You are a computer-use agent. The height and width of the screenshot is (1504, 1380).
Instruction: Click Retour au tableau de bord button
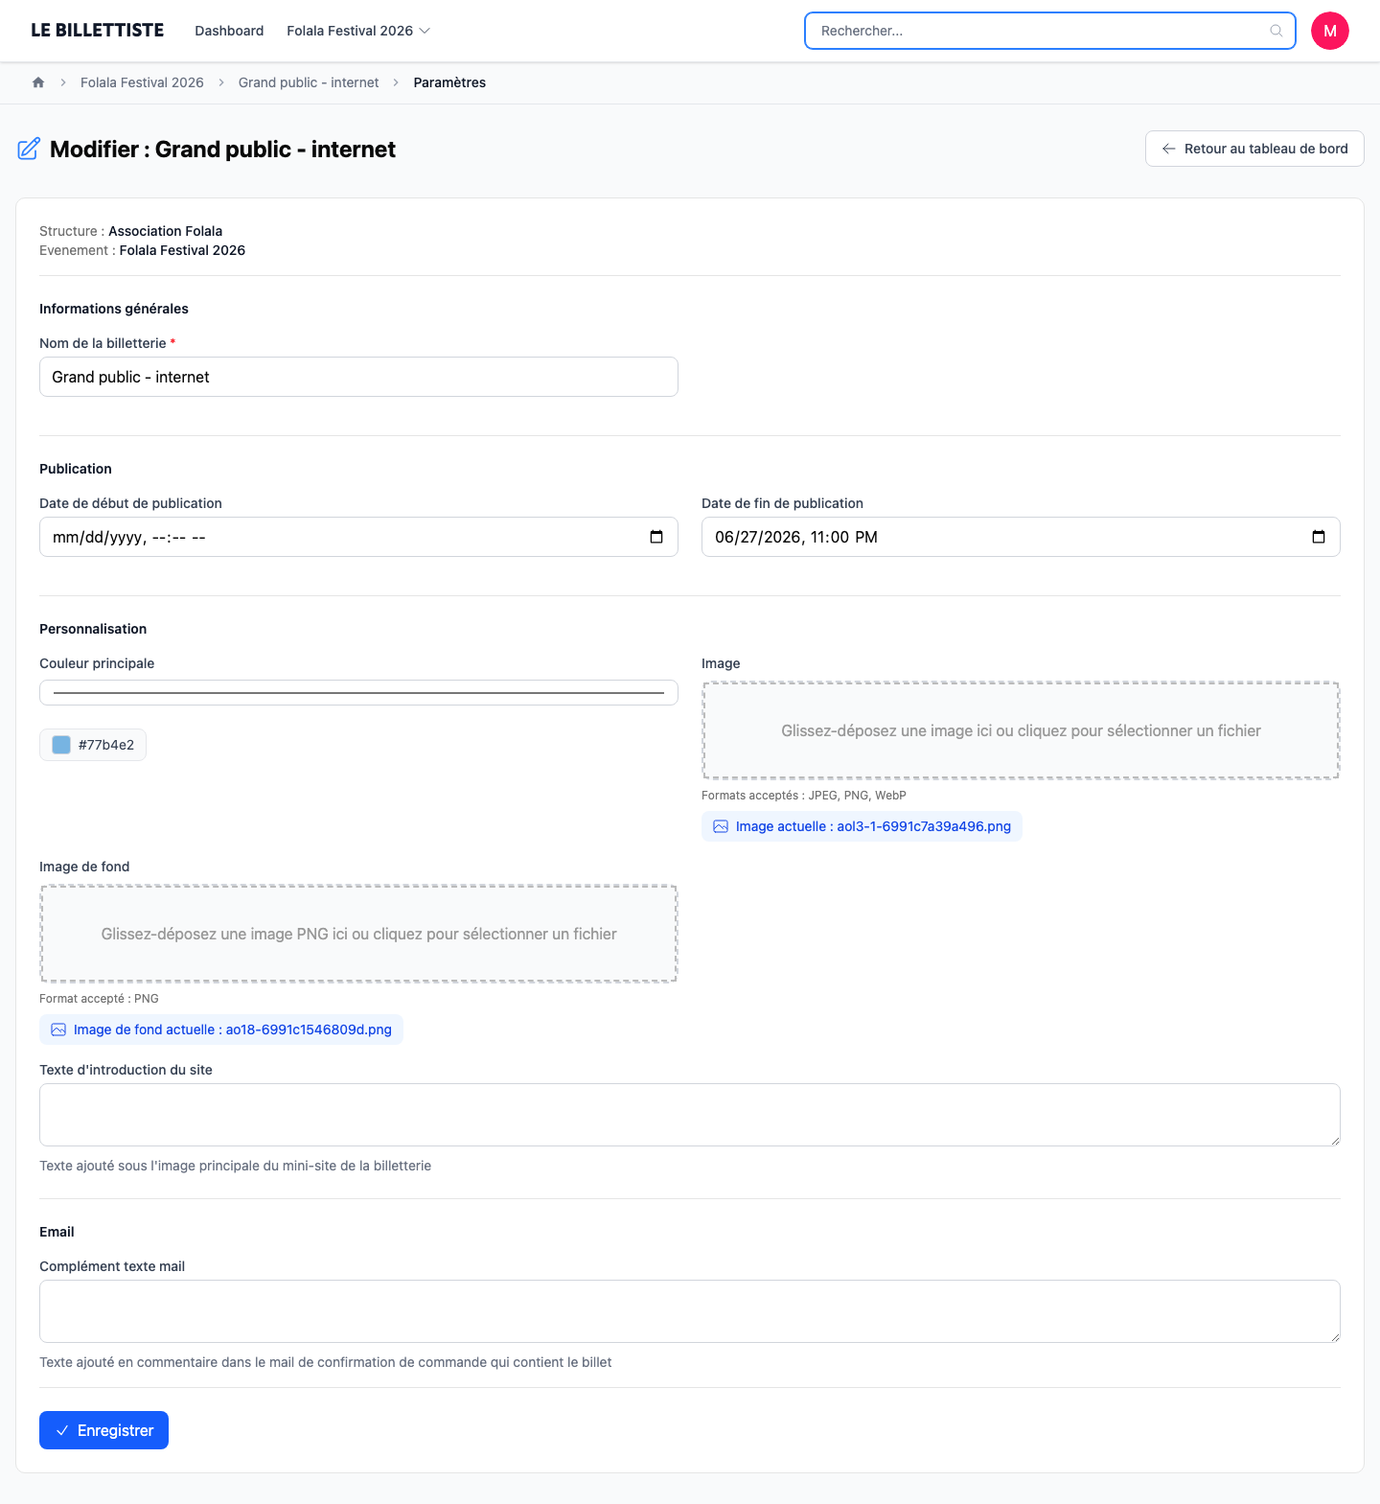tap(1254, 149)
